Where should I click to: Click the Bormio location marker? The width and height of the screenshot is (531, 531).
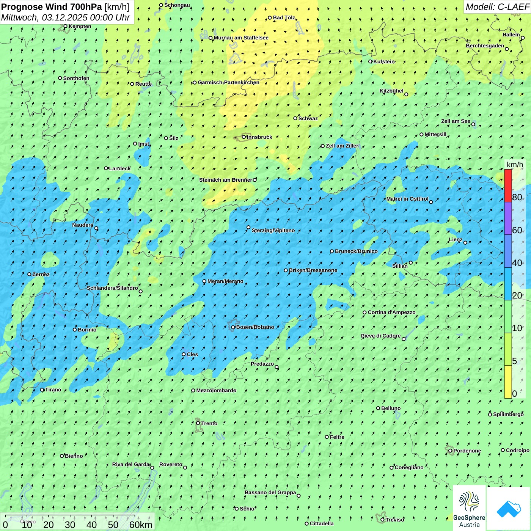(75, 330)
